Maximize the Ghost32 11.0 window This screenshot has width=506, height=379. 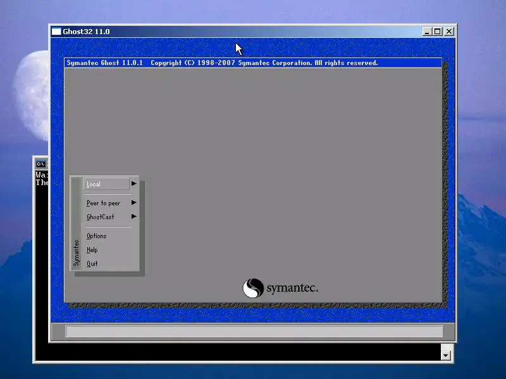tap(437, 32)
